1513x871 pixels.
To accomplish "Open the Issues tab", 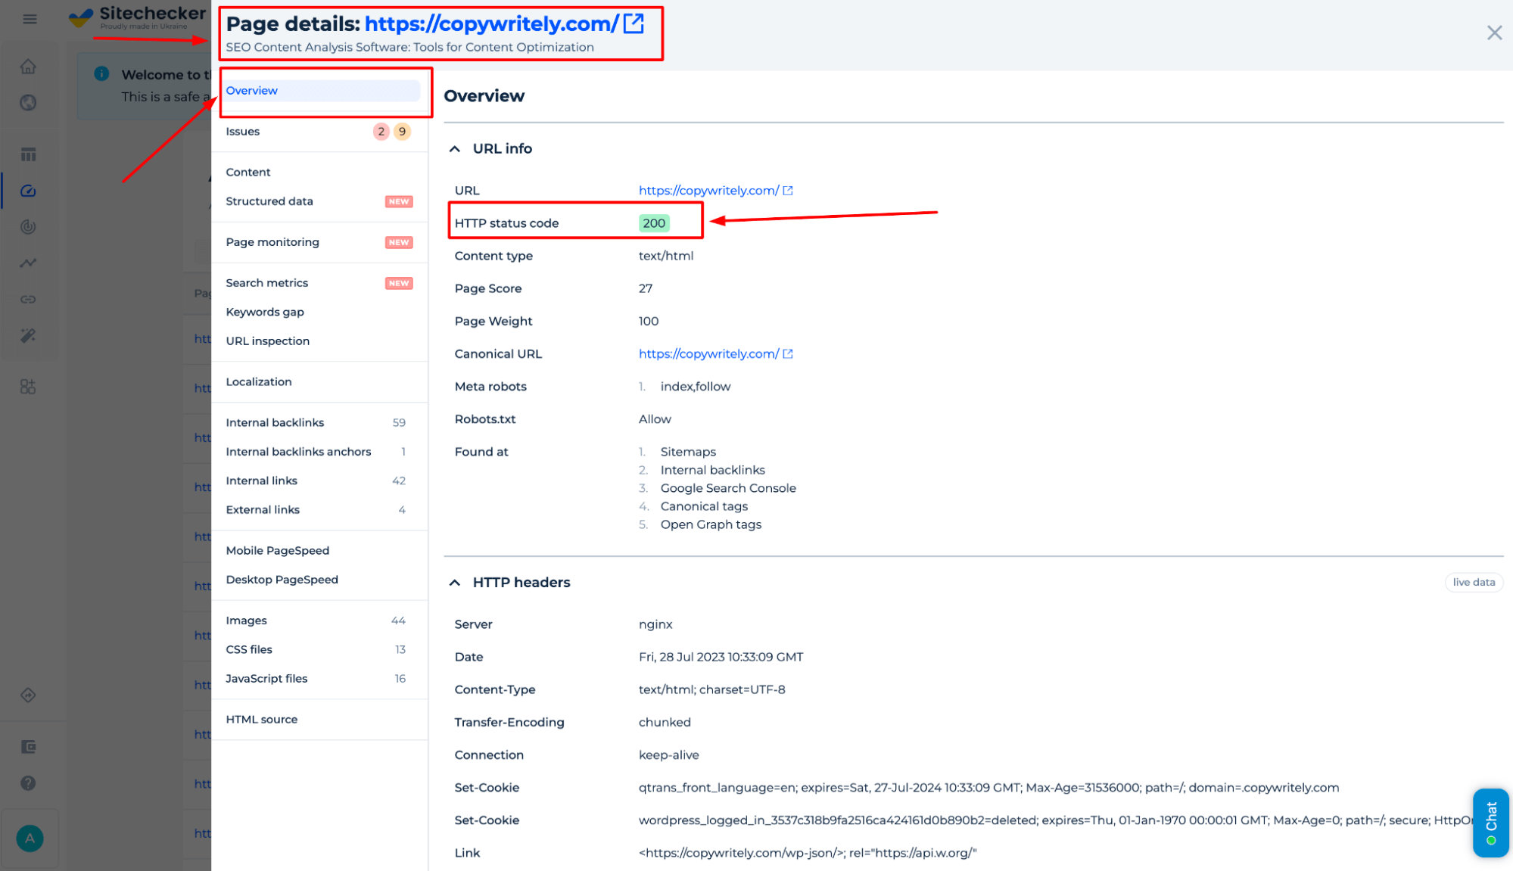I will pyautogui.click(x=320, y=132).
